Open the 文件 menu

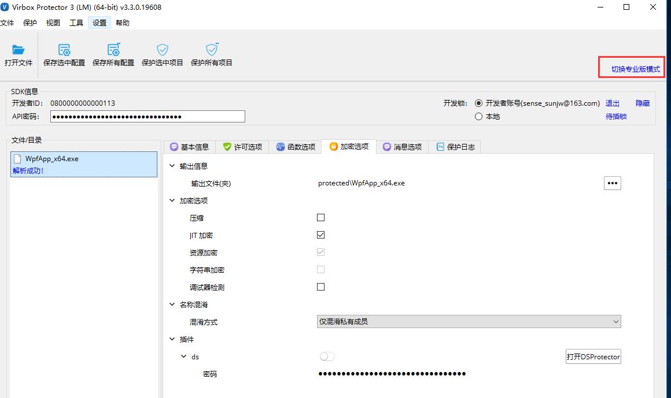(x=8, y=23)
